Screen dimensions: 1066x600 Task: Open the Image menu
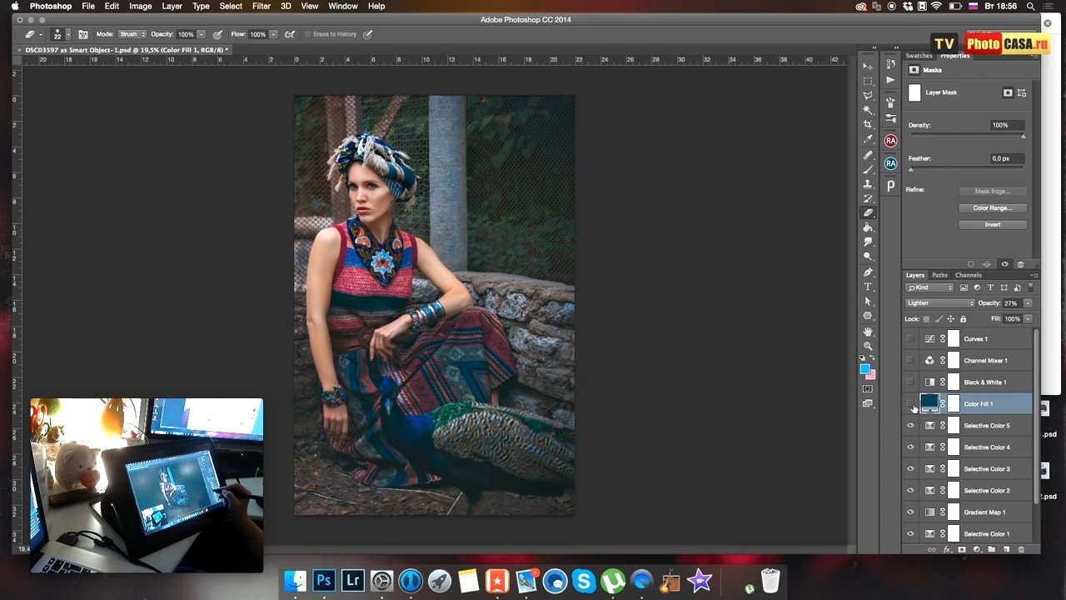coord(140,6)
